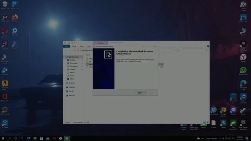Open Opera from the taskbar
251x141 pixels.
pyautogui.click(x=54, y=138)
